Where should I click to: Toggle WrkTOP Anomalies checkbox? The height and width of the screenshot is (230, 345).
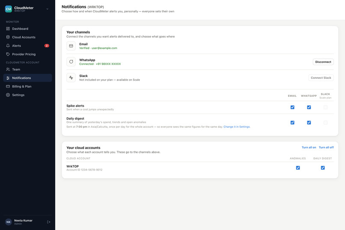coord(297,168)
